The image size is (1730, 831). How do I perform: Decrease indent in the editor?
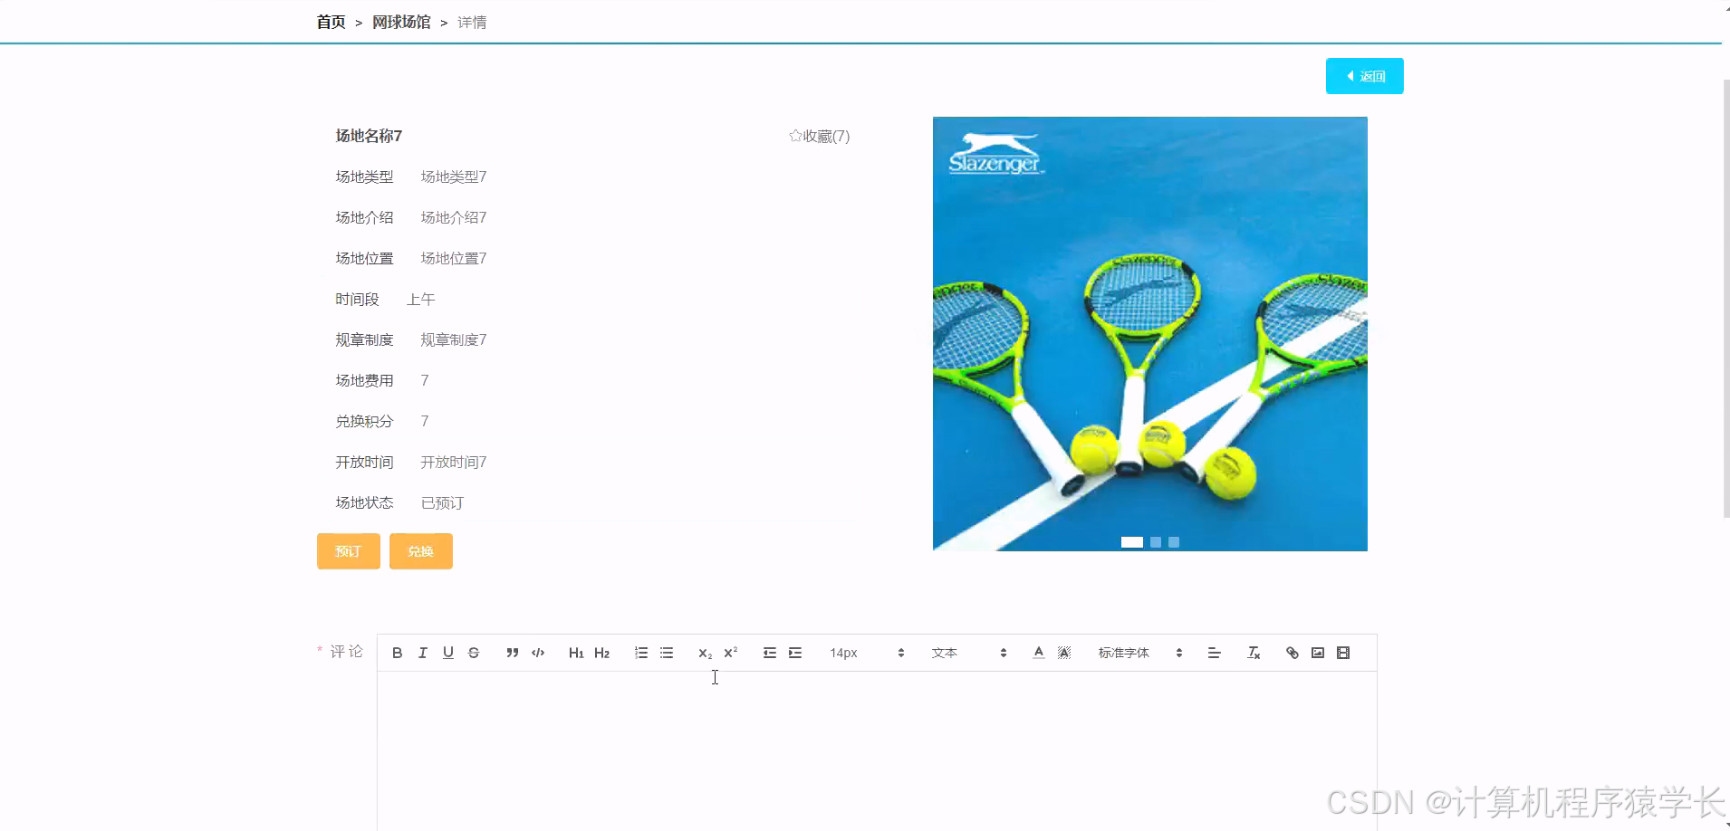click(x=770, y=653)
